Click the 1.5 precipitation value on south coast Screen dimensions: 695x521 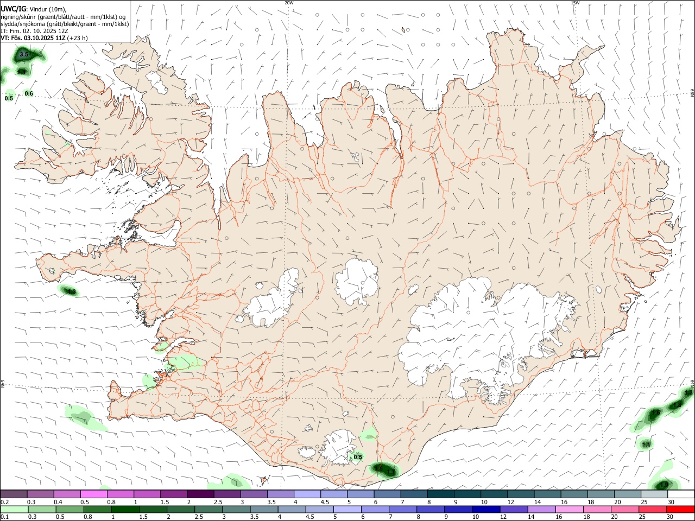[378, 468]
